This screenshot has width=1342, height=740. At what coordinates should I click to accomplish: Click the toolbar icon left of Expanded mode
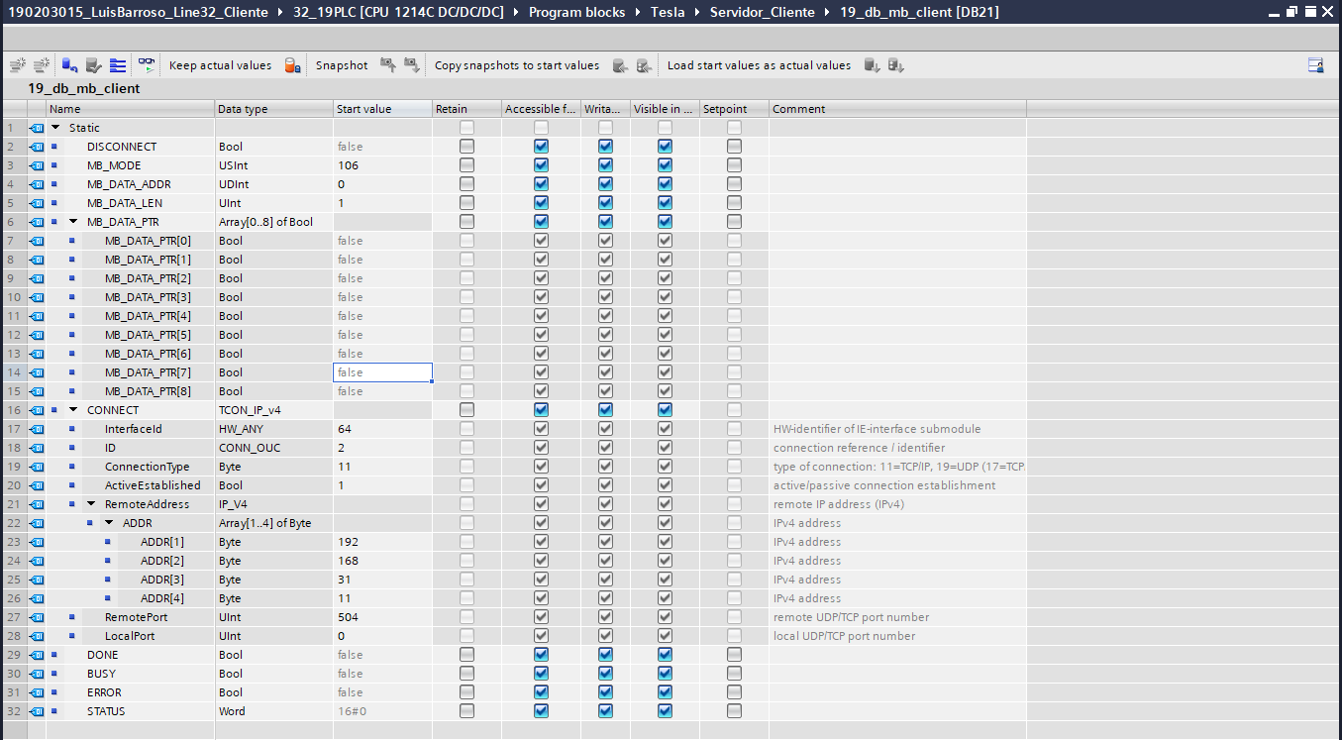click(94, 65)
